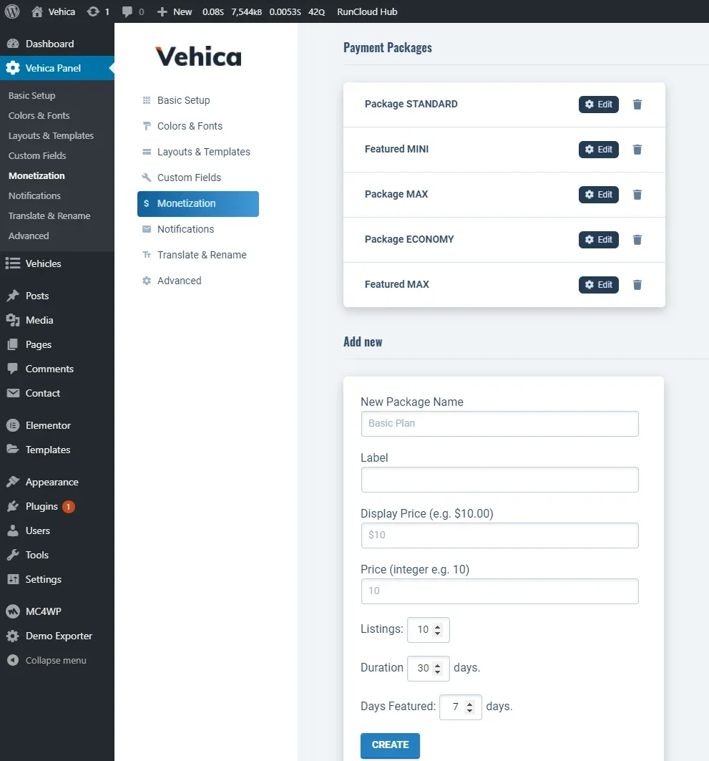Click the Elementor icon in sidebar
Image resolution: width=709 pixels, height=761 pixels.
pos(13,425)
